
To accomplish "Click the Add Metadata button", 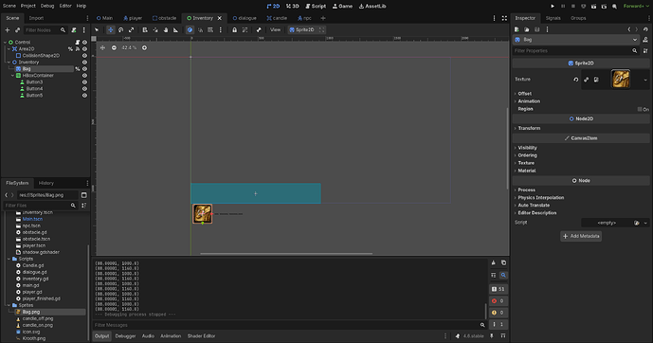I will tap(581, 236).
